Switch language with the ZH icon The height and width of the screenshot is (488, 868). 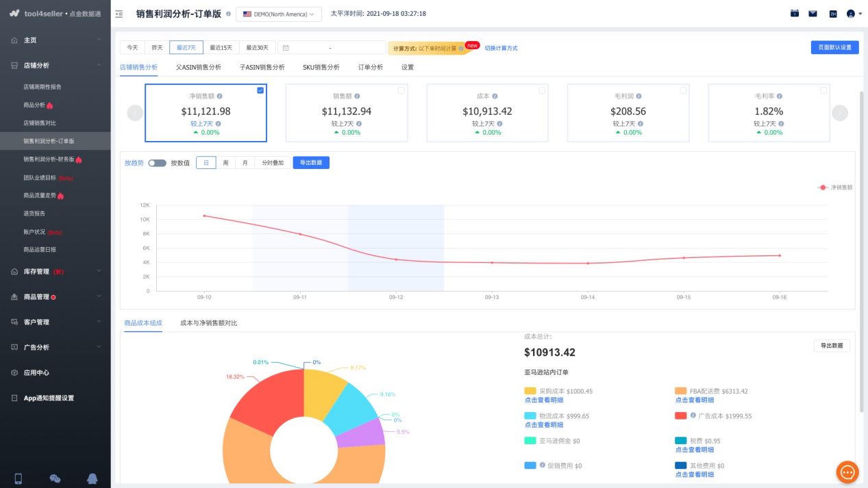coord(834,14)
